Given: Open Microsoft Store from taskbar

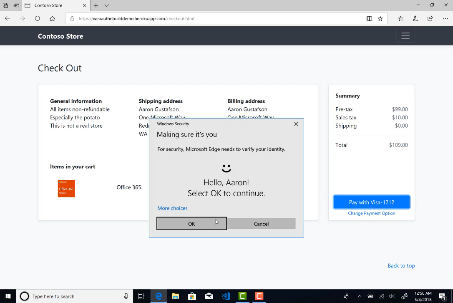Looking at the screenshot, I should (x=192, y=296).
